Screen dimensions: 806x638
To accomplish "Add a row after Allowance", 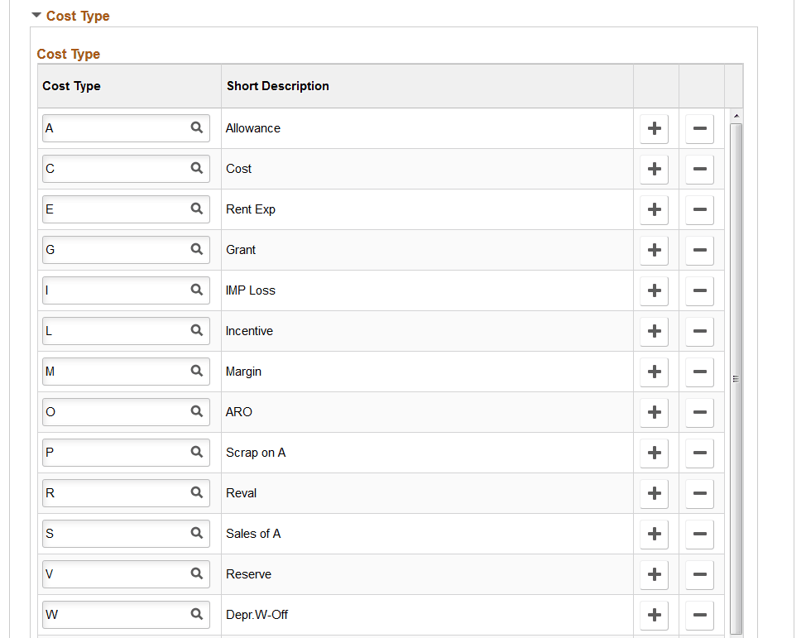I will pyautogui.click(x=654, y=128).
